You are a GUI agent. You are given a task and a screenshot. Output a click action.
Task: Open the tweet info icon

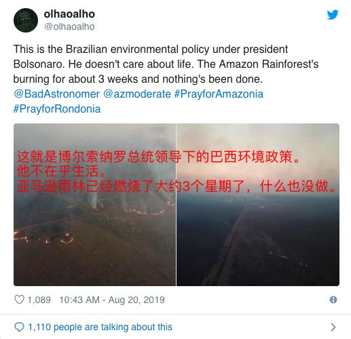333,300
